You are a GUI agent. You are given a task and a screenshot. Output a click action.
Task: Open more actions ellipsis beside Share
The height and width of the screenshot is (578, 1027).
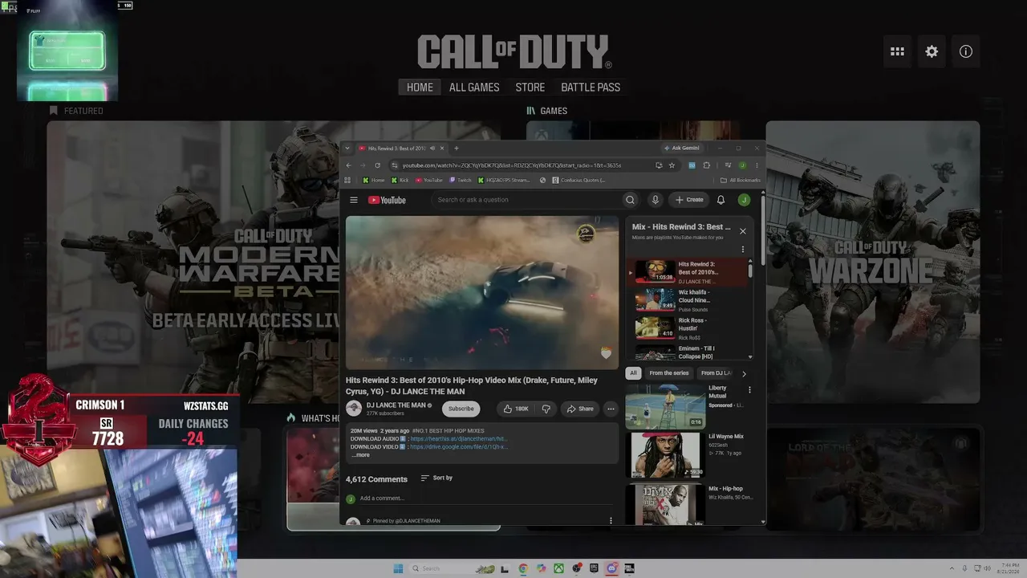611,409
